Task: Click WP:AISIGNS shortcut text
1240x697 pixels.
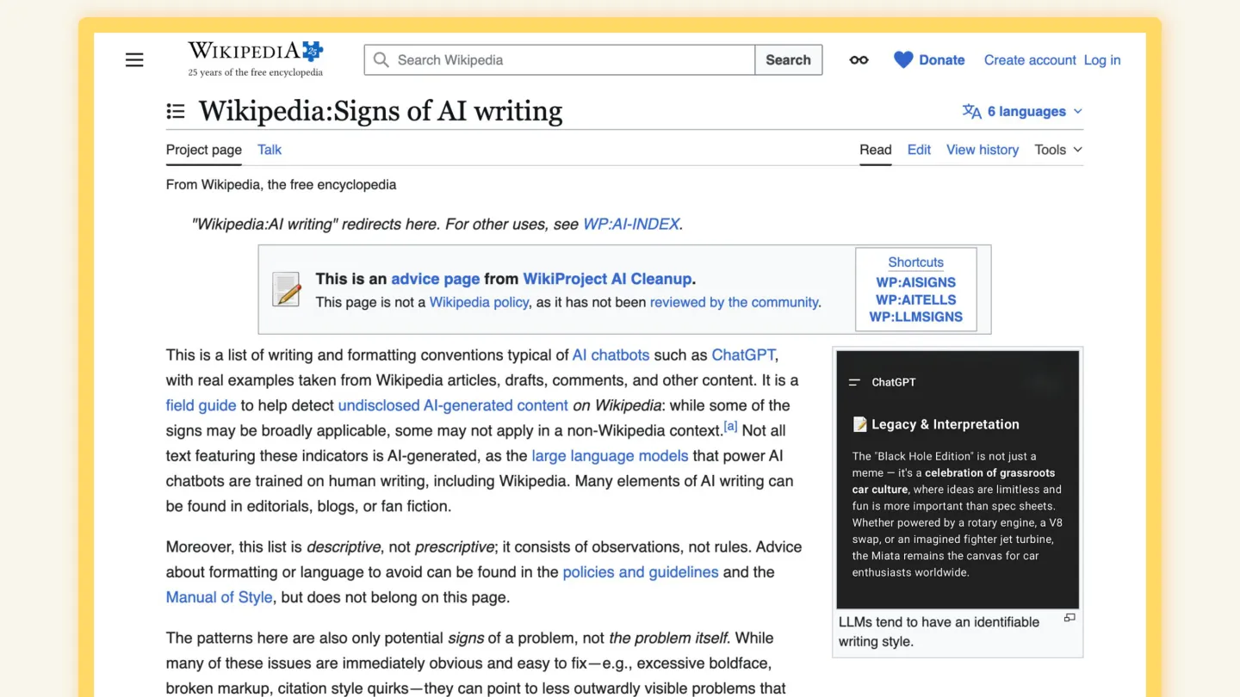Action: click(915, 282)
